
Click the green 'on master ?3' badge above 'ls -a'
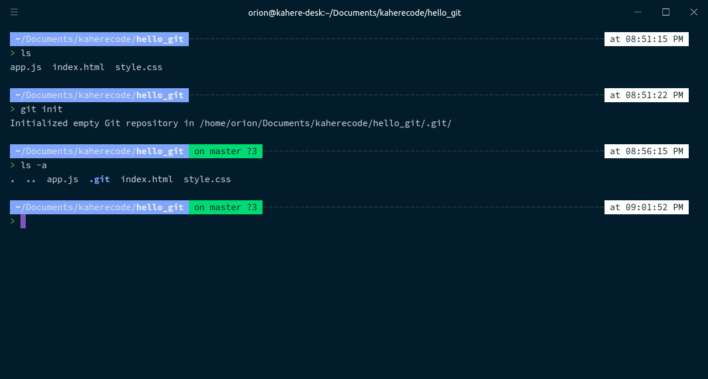[225, 151]
